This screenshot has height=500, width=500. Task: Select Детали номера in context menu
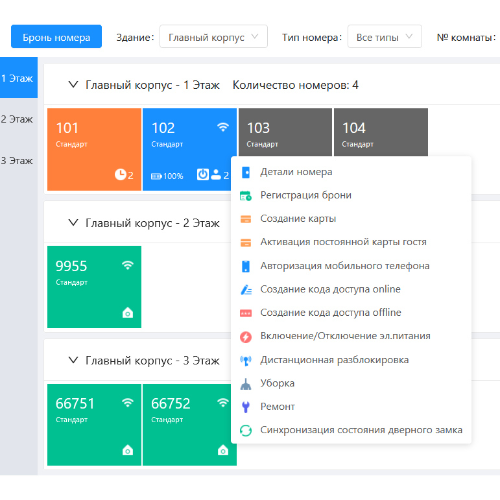pos(296,172)
